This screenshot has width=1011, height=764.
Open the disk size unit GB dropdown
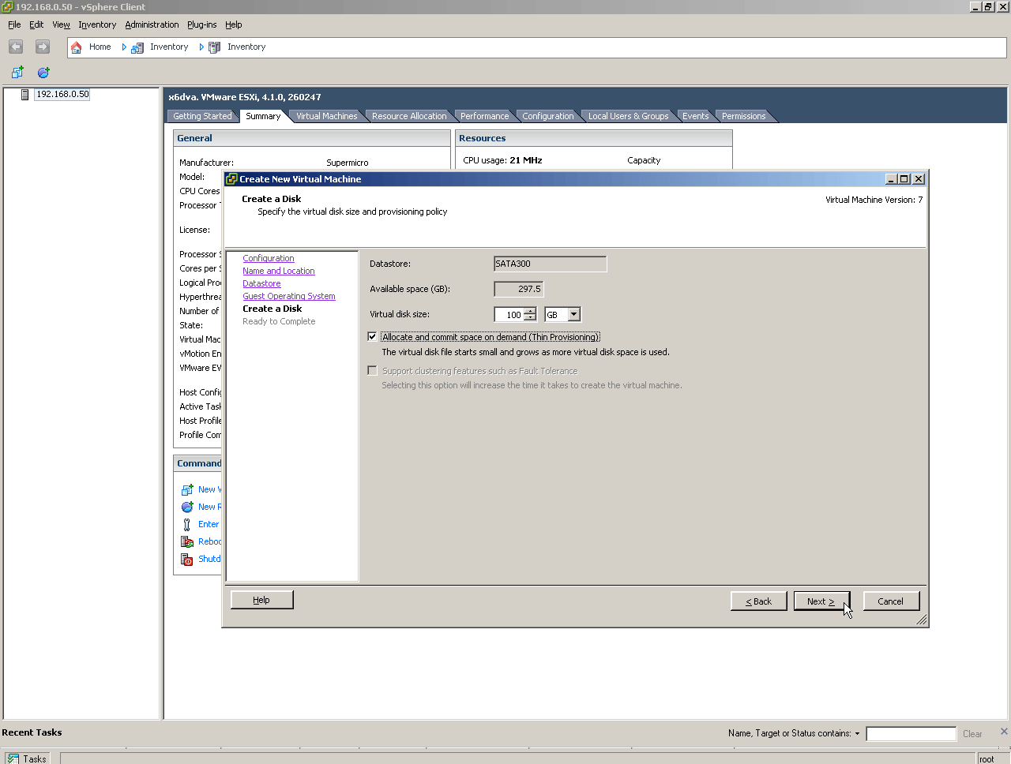click(574, 315)
